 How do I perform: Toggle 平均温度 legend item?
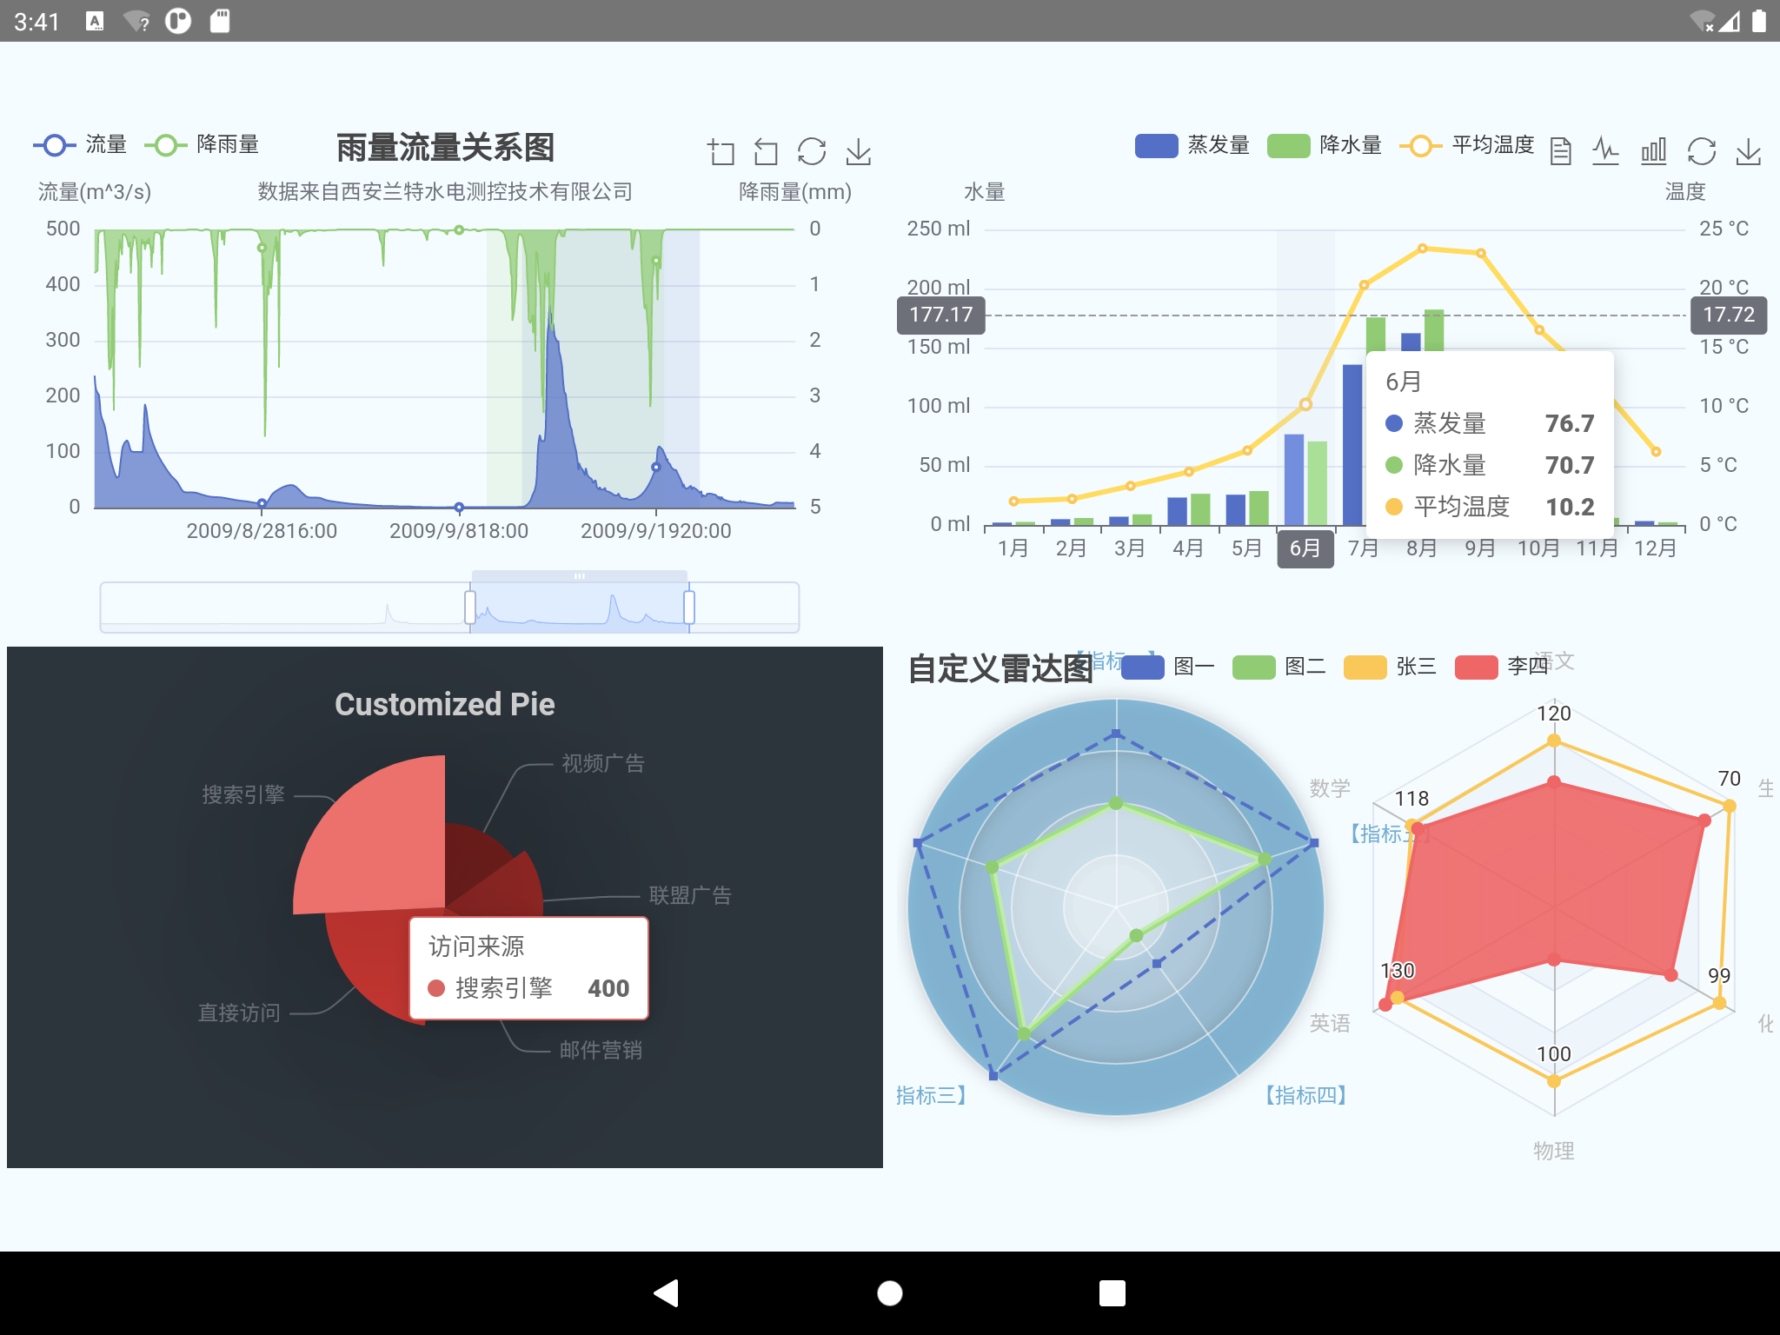[x=1467, y=145]
